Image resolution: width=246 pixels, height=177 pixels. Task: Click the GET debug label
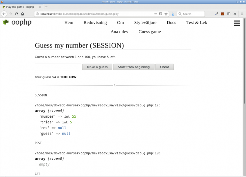click(37, 174)
